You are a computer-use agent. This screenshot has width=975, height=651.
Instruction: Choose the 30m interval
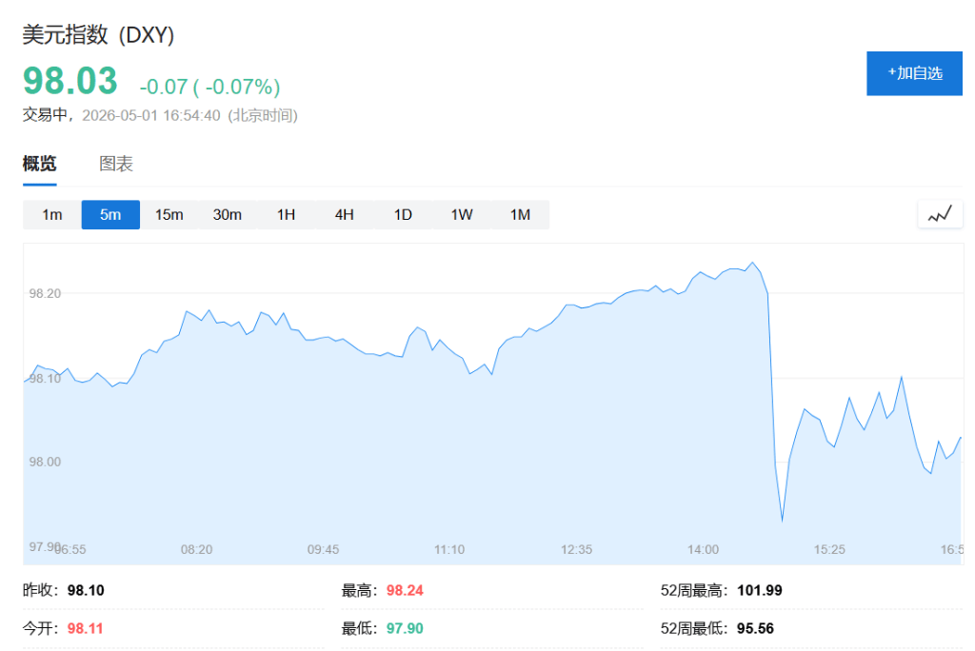tap(228, 214)
